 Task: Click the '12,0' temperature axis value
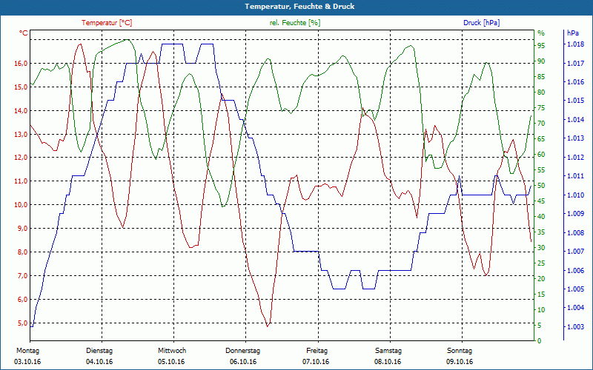click(x=21, y=158)
